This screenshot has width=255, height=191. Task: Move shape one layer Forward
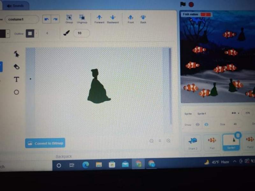point(99,19)
